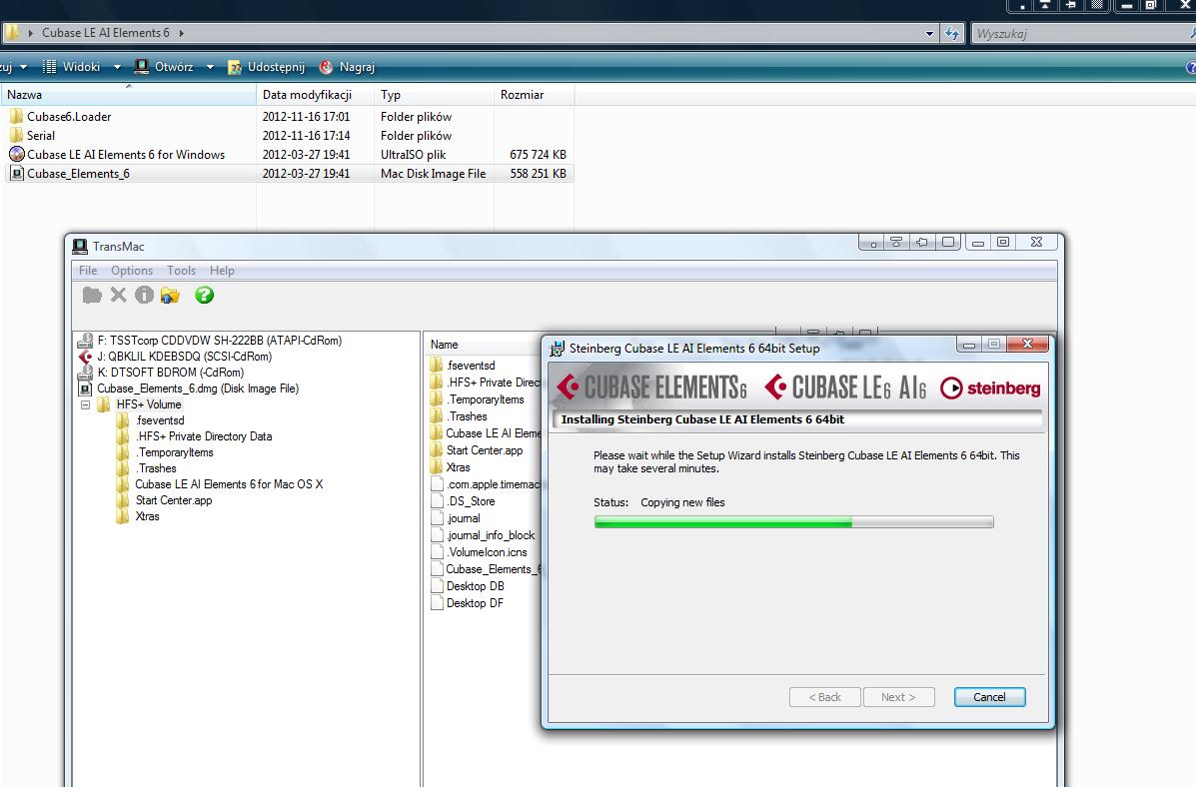
Task: Select Xtras folder in left tree
Action: [x=147, y=516]
